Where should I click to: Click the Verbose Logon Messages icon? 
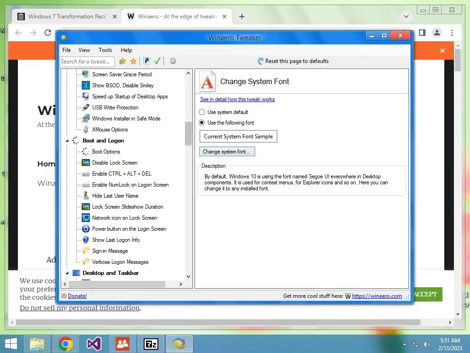click(x=86, y=262)
